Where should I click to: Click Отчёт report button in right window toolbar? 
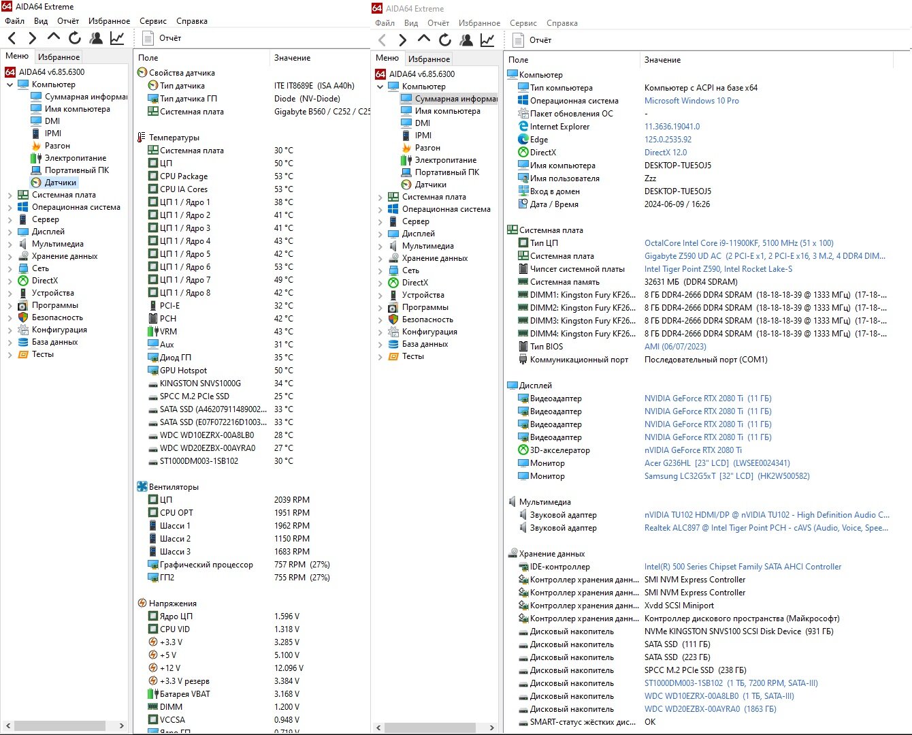(x=532, y=40)
